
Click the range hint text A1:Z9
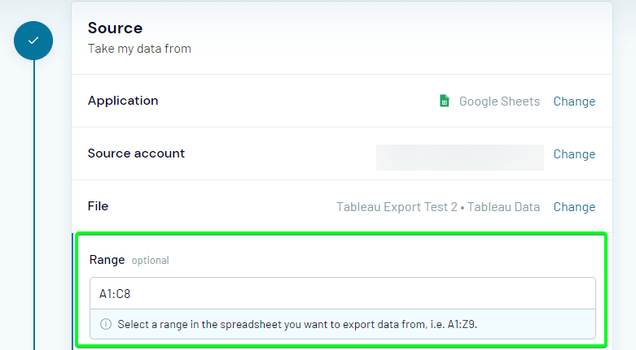click(x=462, y=324)
